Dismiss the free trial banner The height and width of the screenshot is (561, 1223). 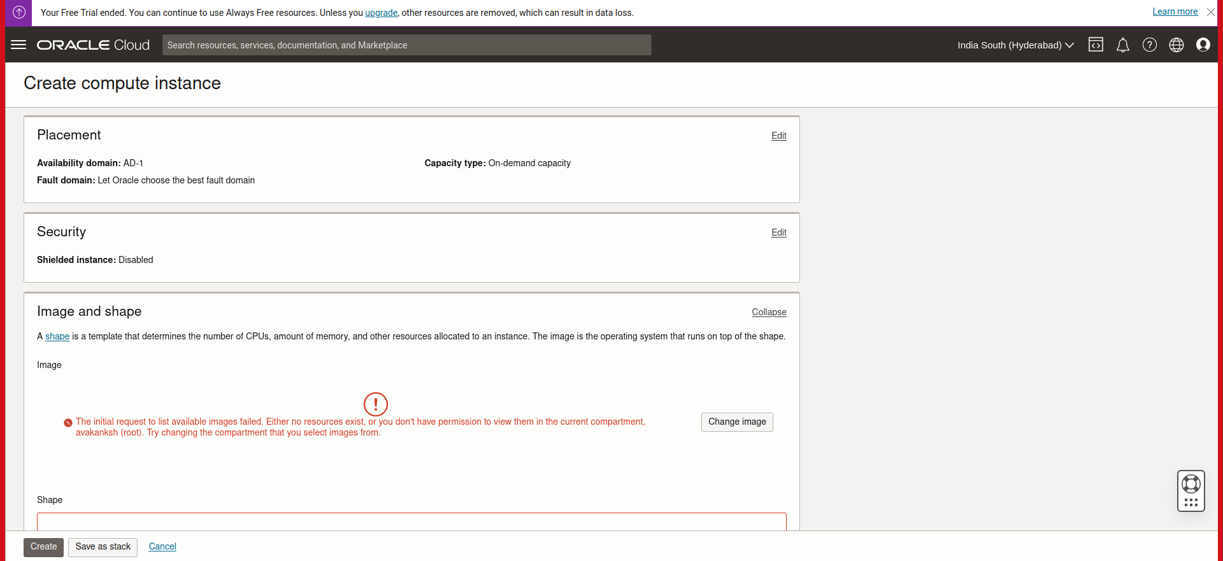coord(1210,12)
